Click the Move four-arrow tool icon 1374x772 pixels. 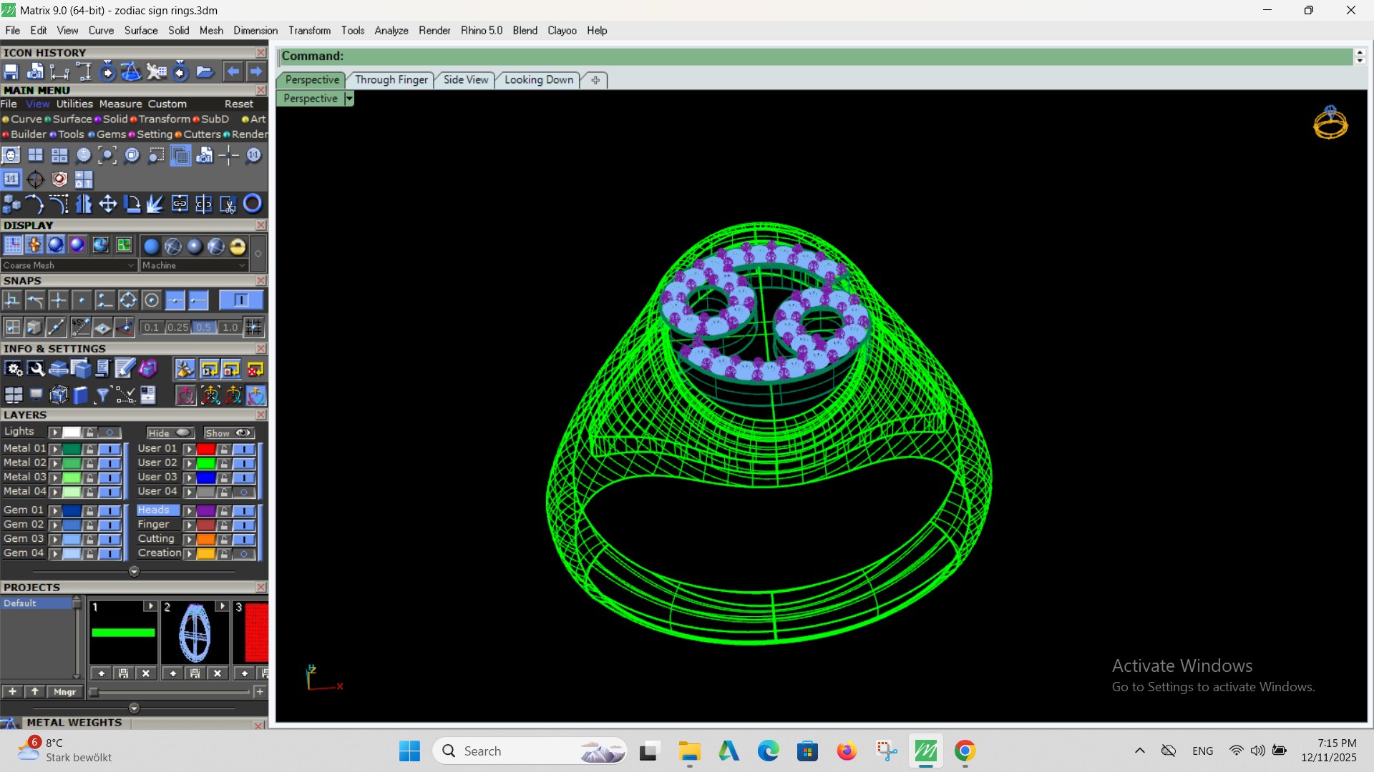(x=107, y=204)
